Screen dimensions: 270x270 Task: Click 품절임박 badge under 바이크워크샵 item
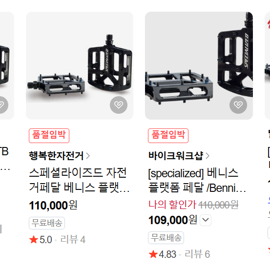pyautogui.click(x=168, y=136)
